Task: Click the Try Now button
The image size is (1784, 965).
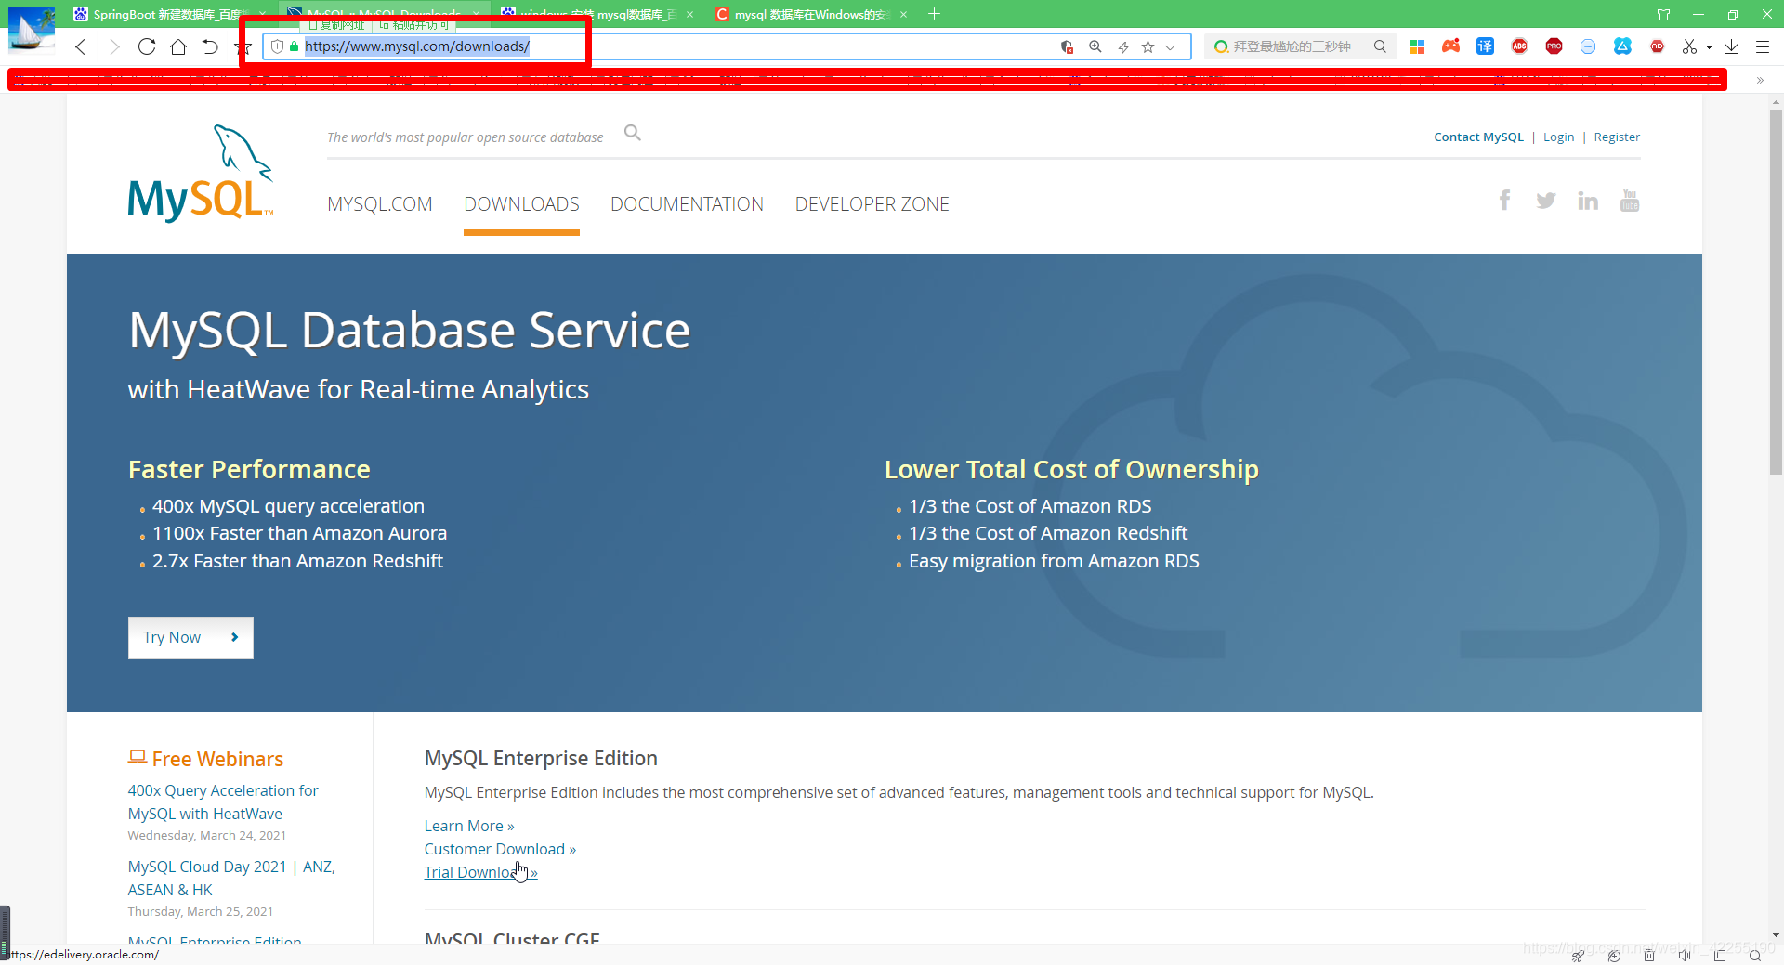Action: pyautogui.click(x=172, y=637)
